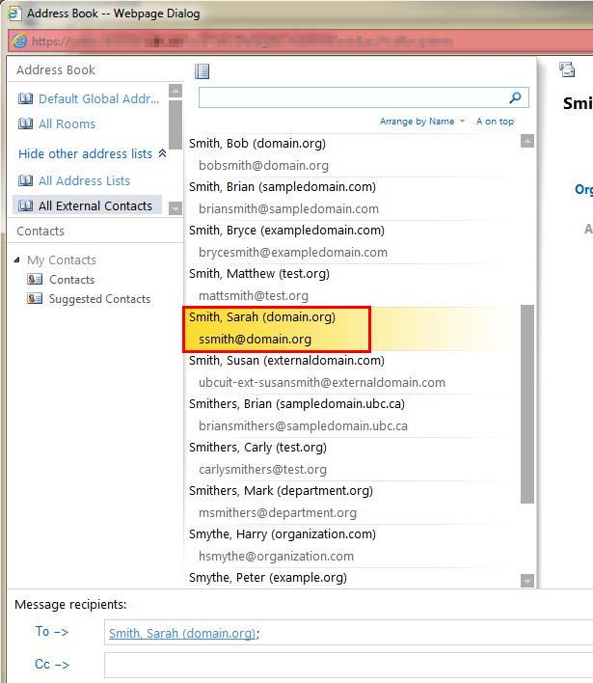This screenshot has width=593, height=683.
Task: Open the Arrange by Name dropdown
Action: pyautogui.click(x=422, y=122)
